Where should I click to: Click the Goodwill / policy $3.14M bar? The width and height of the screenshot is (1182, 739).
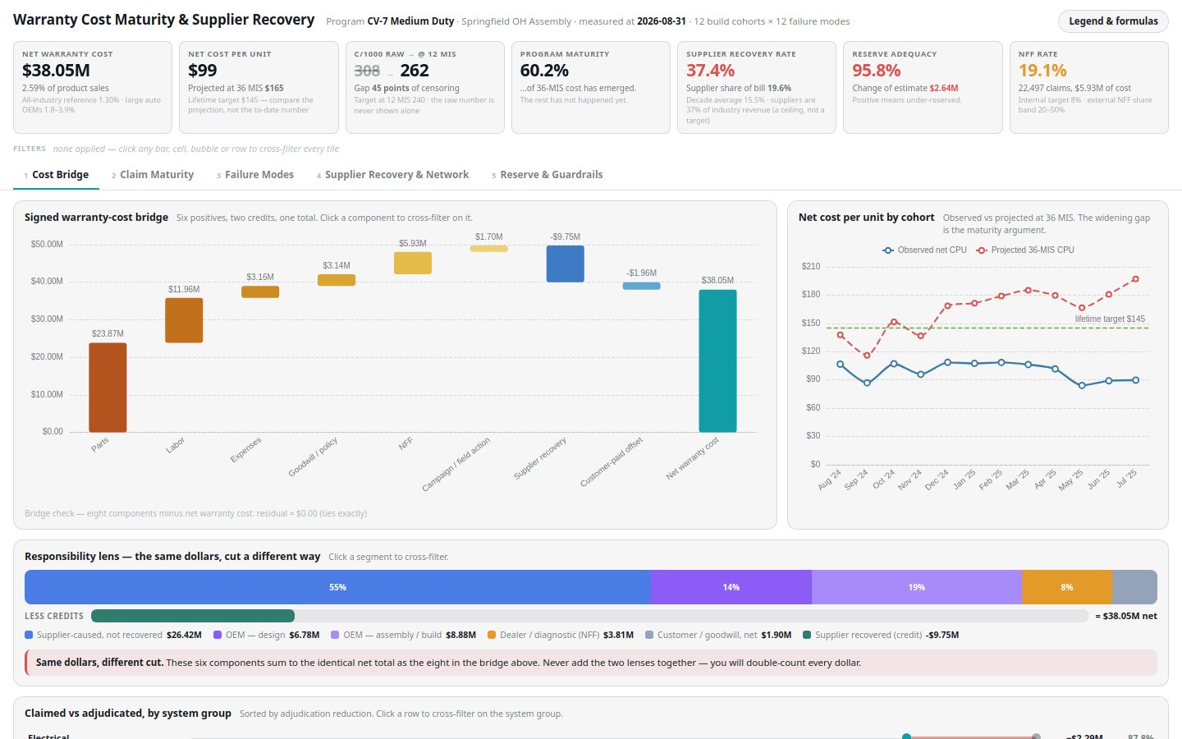click(x=337, y=280)
